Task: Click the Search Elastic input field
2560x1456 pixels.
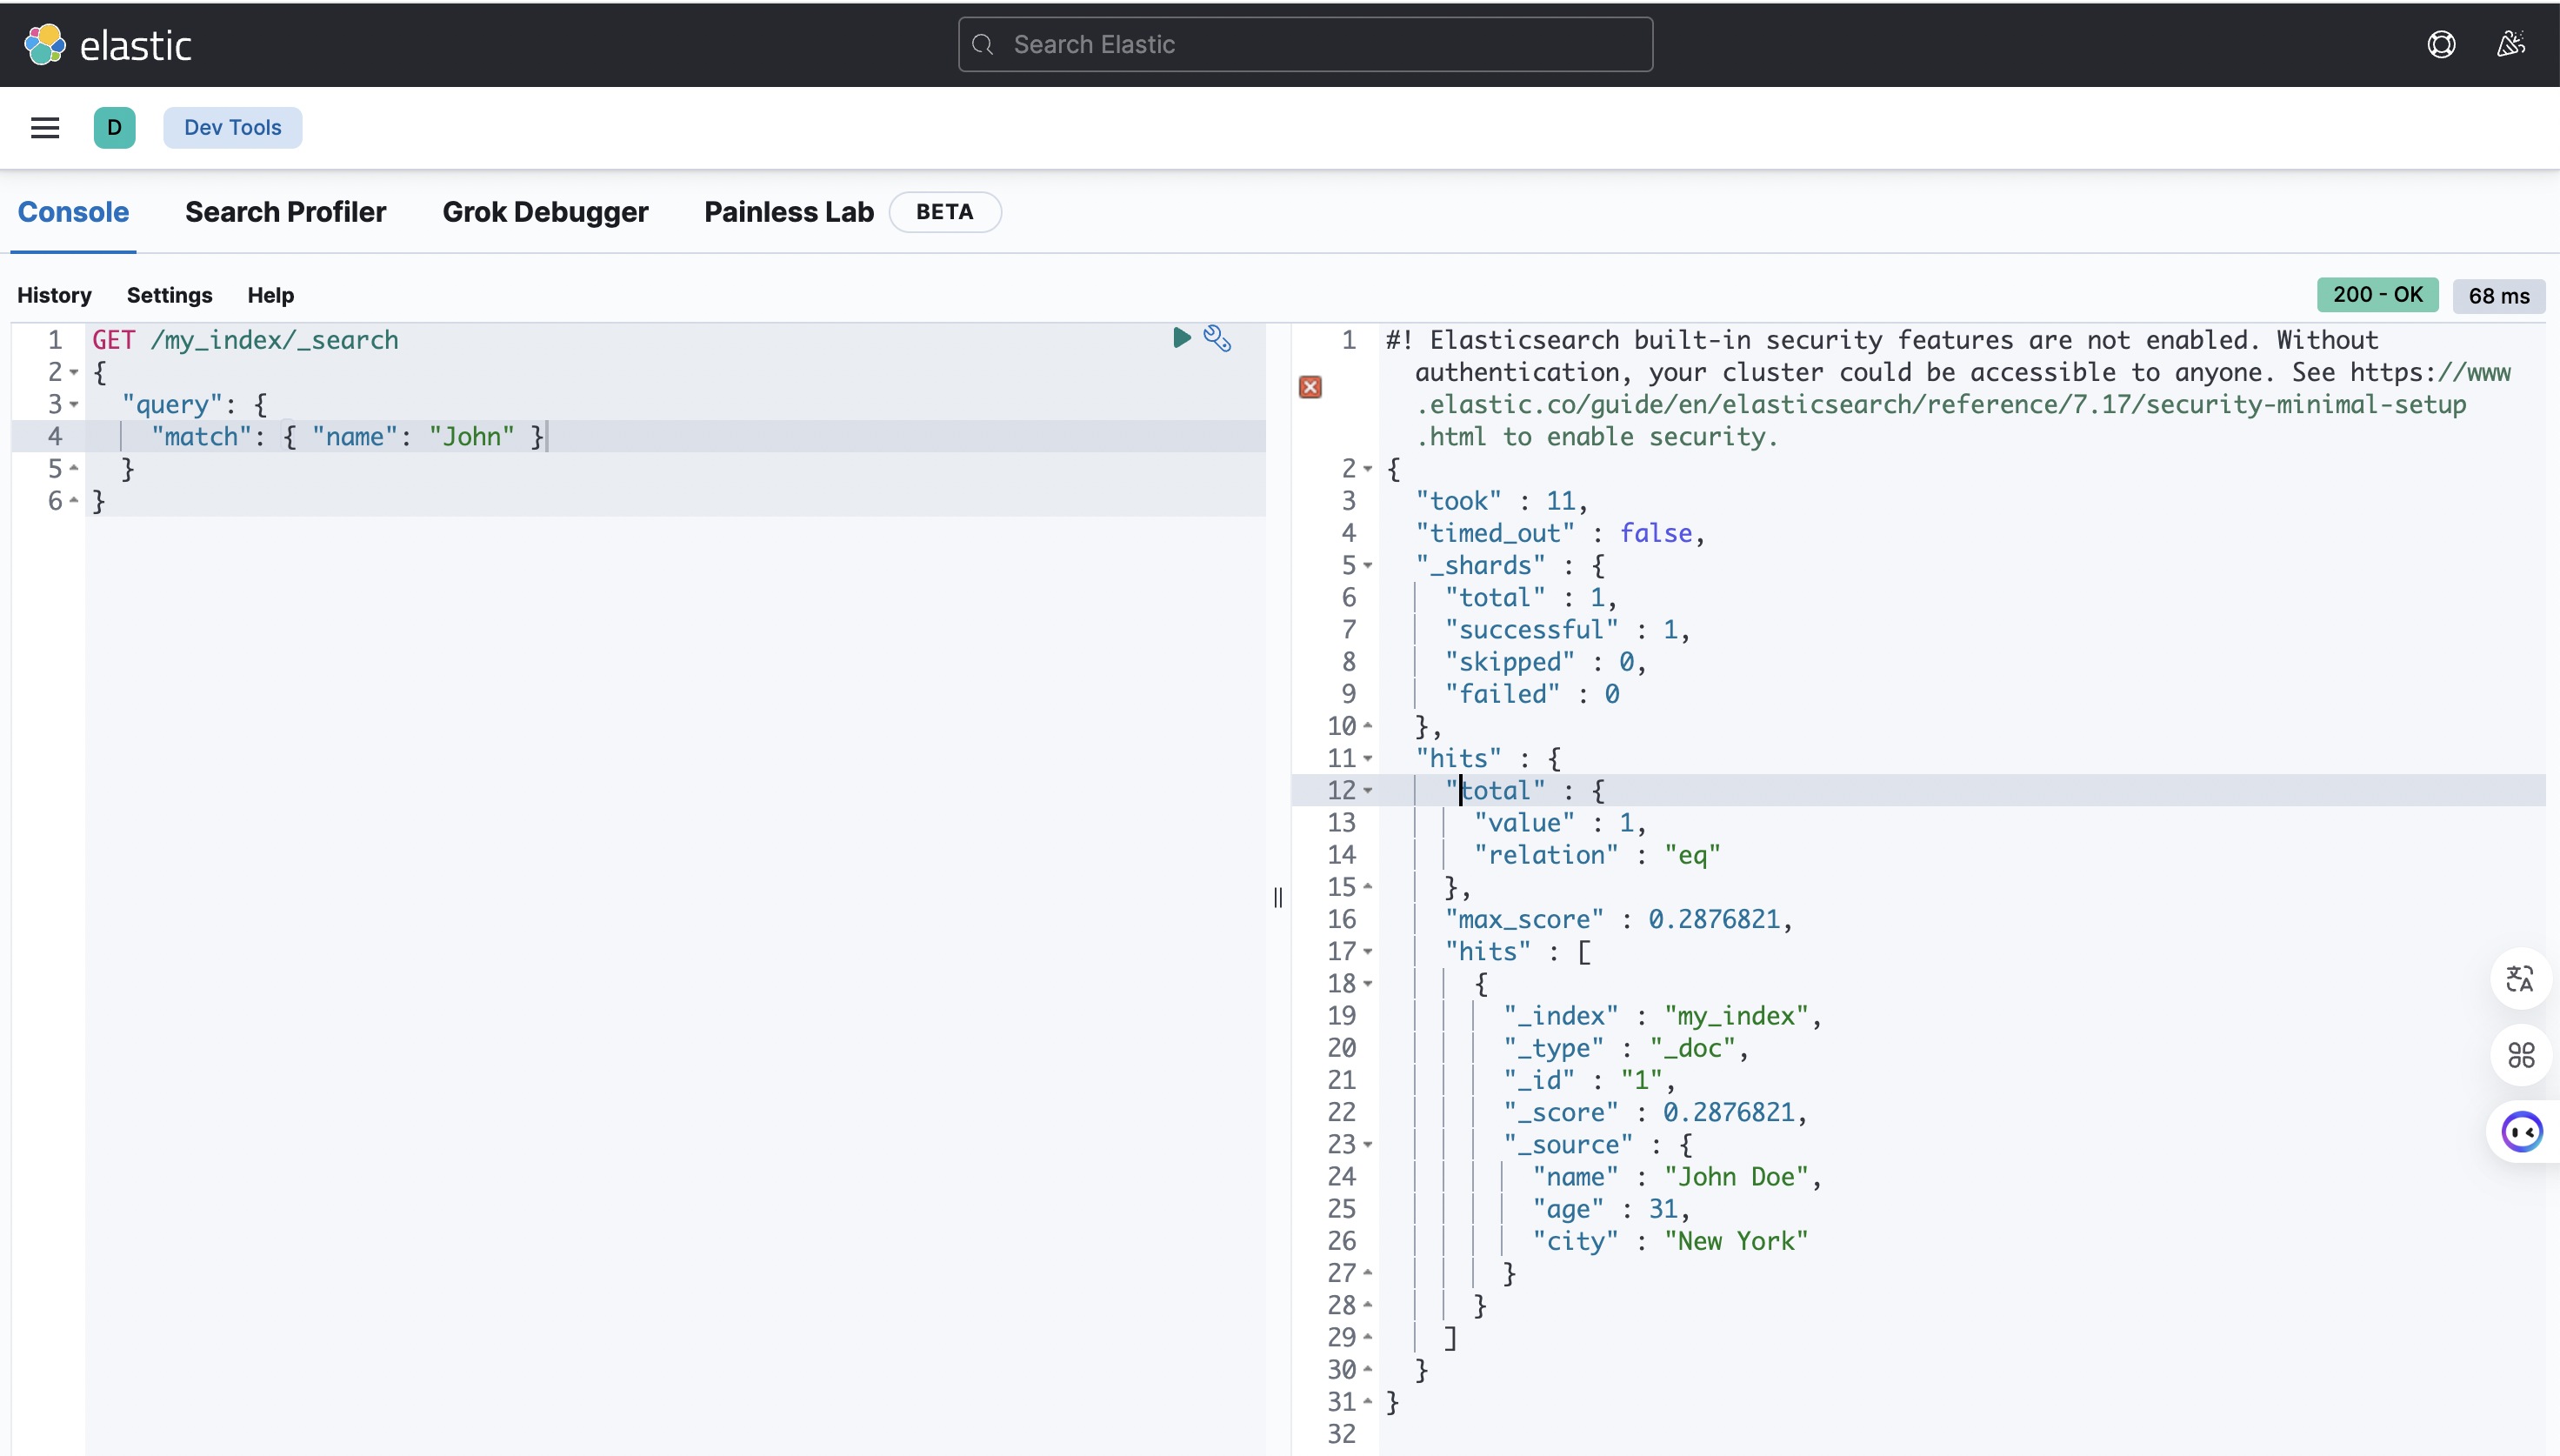Action: (1304, 44)
